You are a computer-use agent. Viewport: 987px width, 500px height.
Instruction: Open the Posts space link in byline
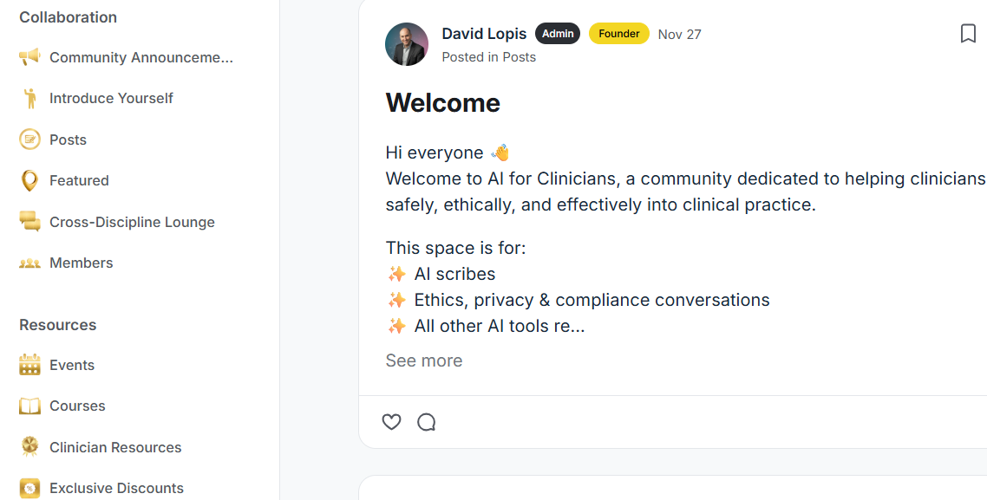pyautogui.click(x=519, y=57)
